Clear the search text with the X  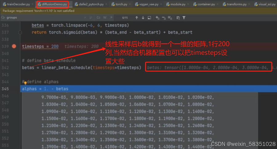click(x=85, y=18)
